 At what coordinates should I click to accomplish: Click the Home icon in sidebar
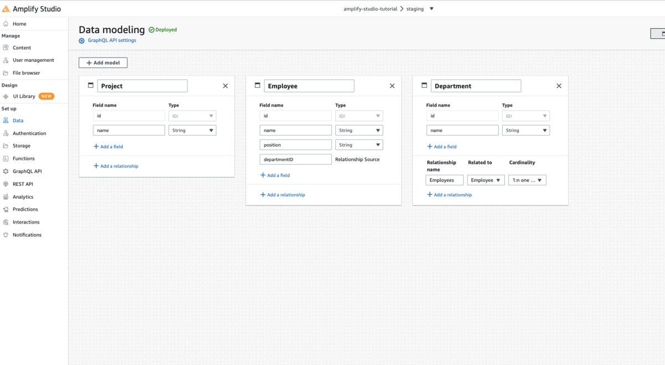click(x=6, y=24)
